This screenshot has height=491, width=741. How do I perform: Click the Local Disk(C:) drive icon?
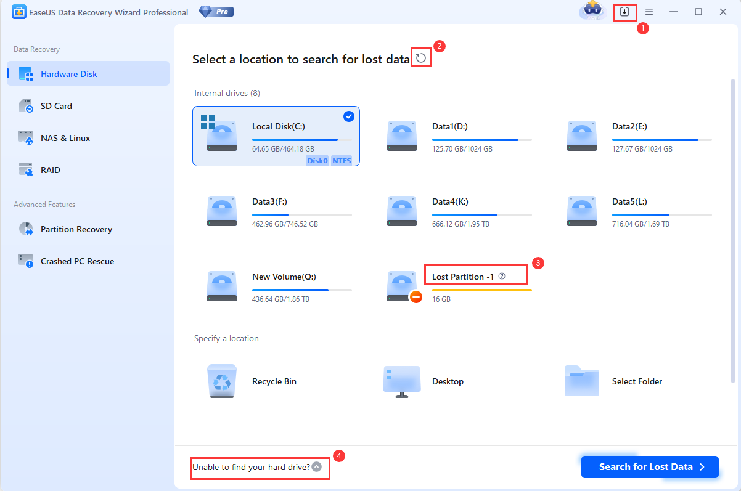pos(221,136)
